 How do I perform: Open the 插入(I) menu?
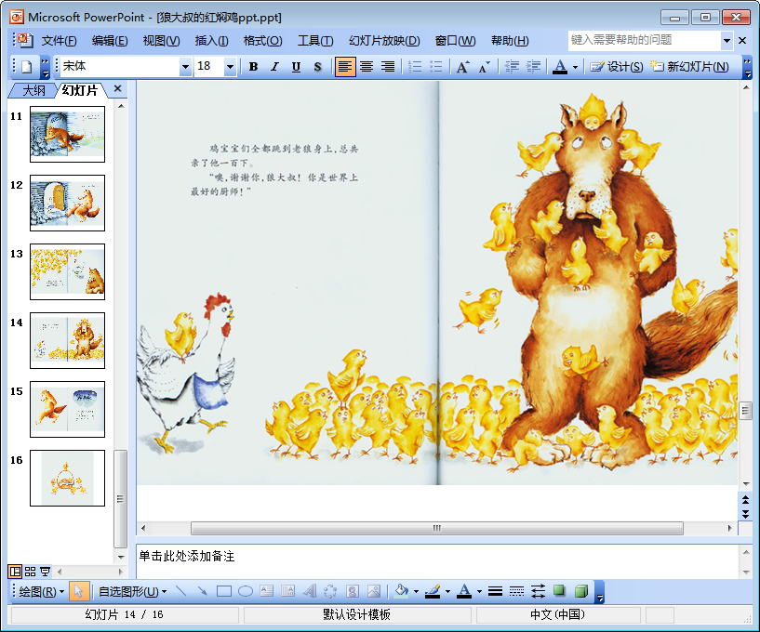point(211,41)
